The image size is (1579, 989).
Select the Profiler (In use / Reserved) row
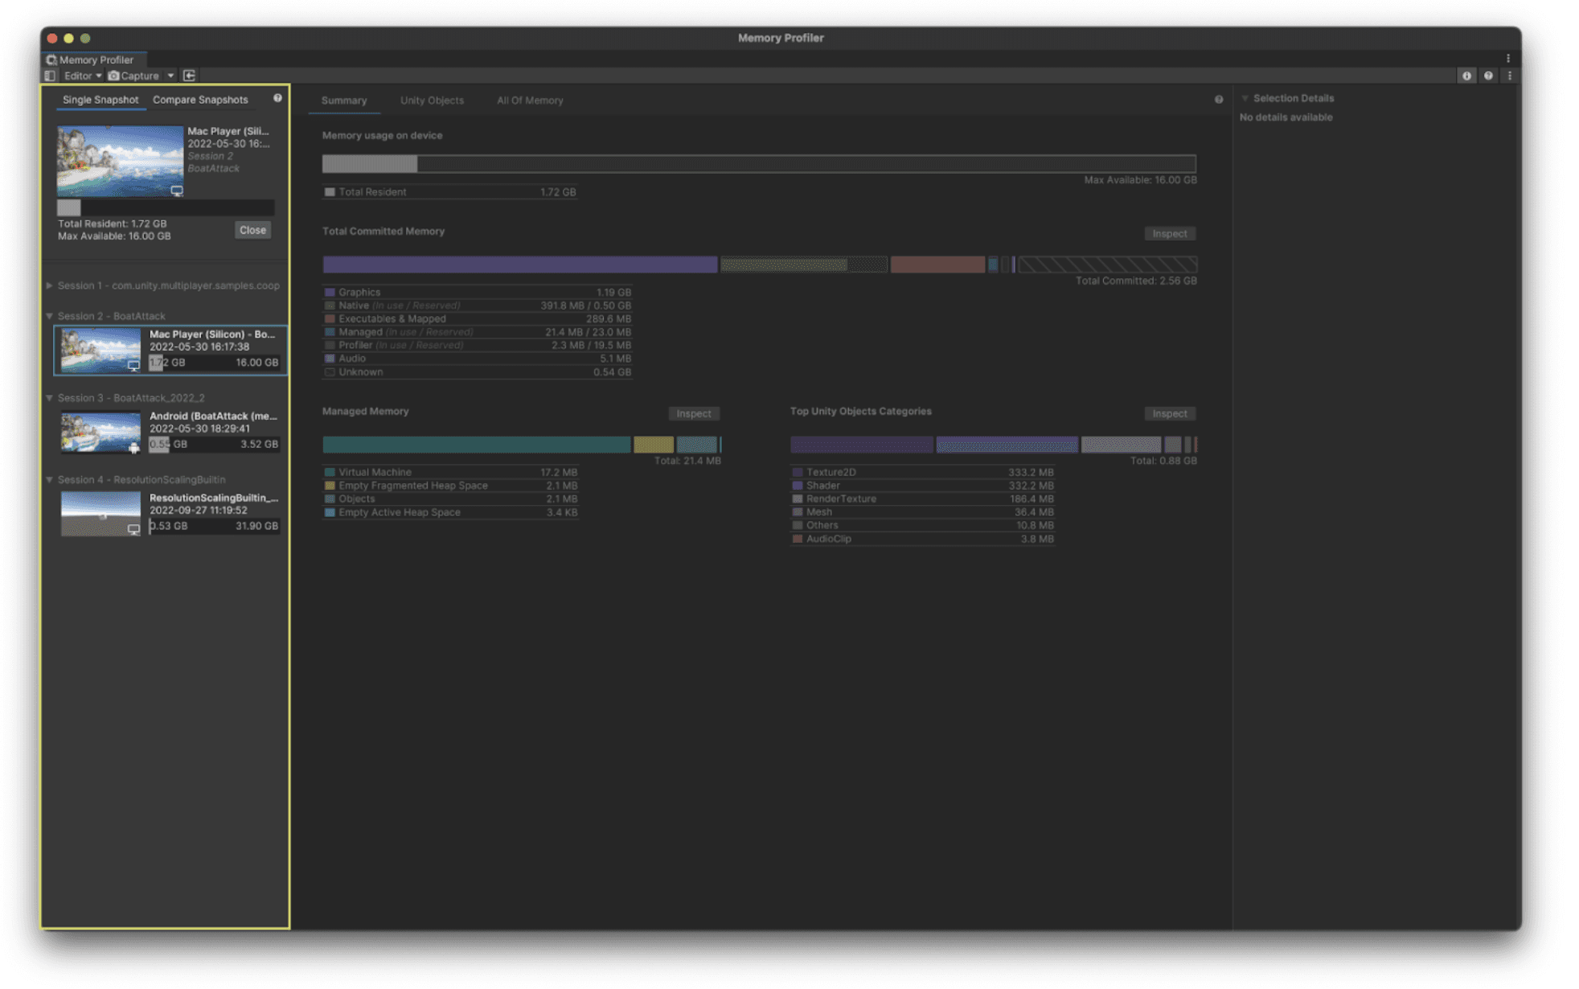pyautogui.click(x=478, y=346)
